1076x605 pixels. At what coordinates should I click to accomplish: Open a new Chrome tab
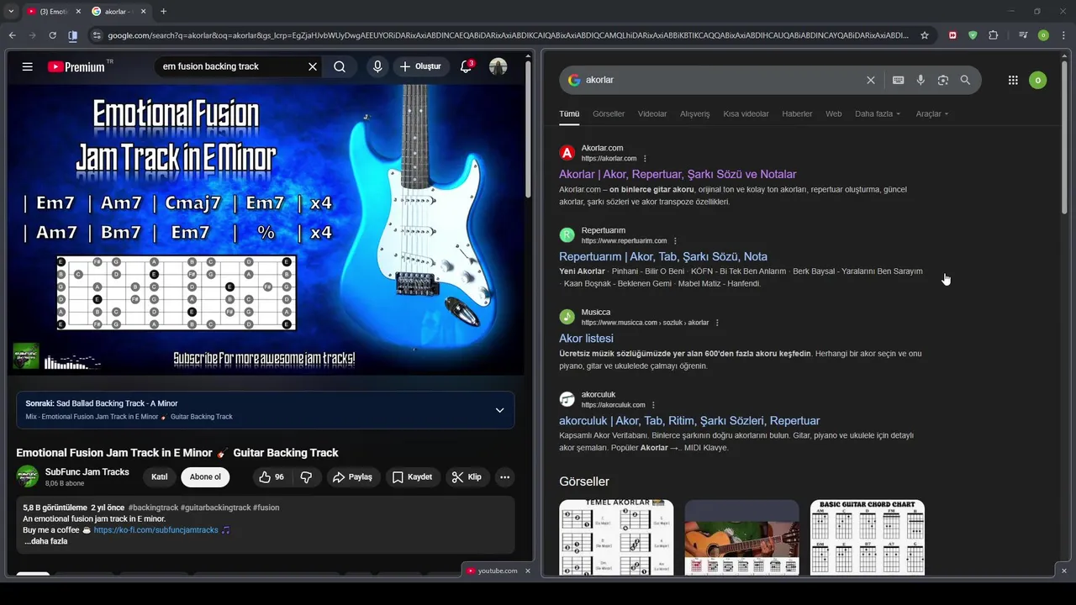[163, 12]
